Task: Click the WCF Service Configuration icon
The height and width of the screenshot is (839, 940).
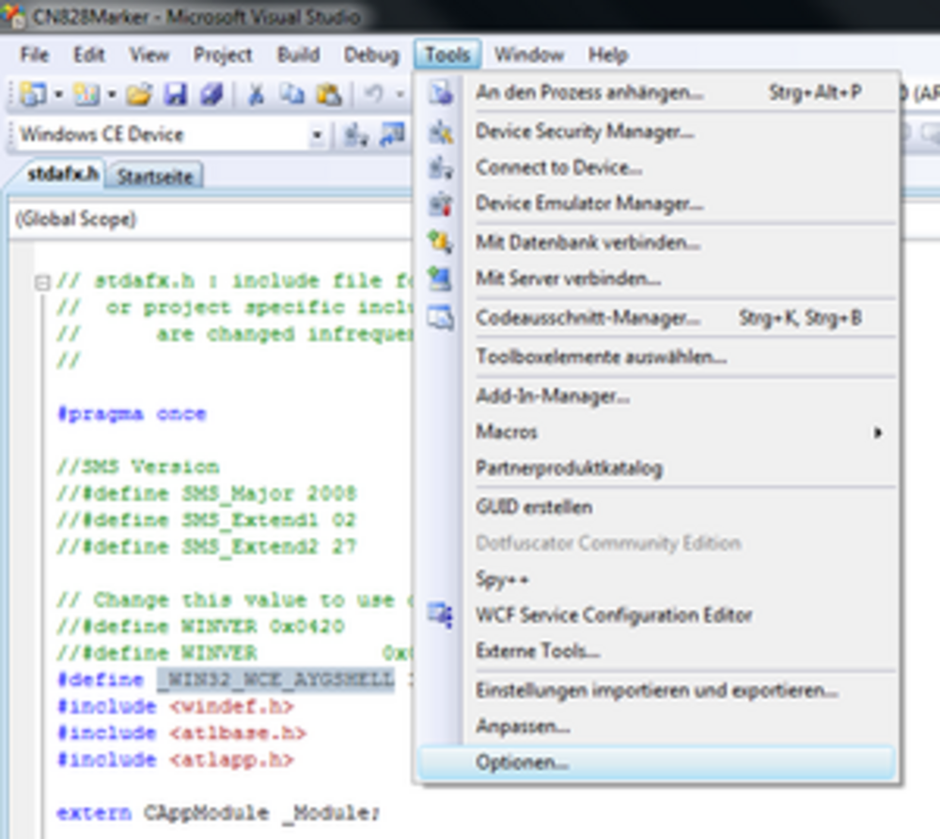Action: (441, 615)
